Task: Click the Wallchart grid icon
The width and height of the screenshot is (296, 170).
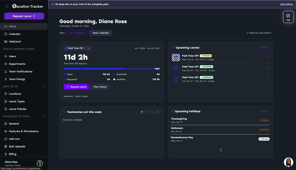Action: (6, 42)
